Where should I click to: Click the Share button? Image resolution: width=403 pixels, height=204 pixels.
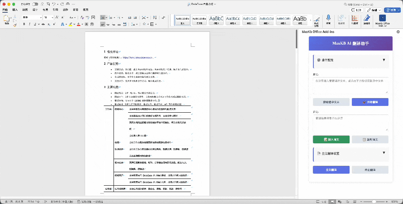392,10
